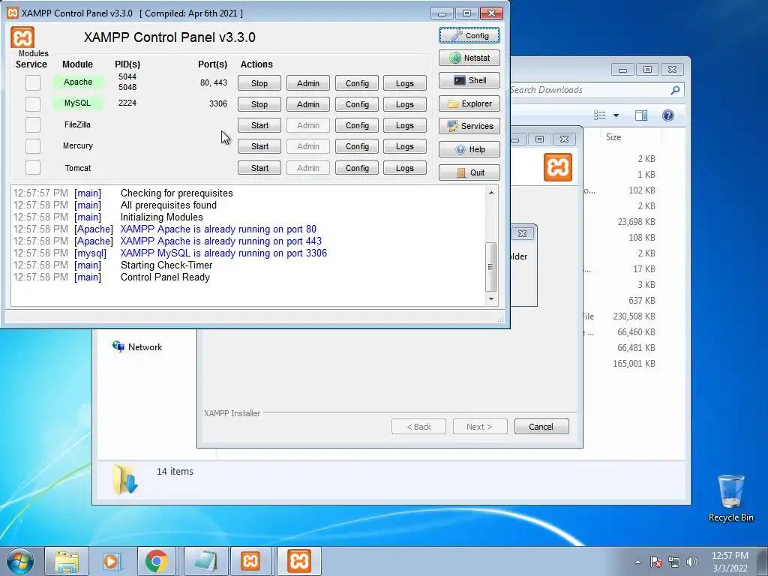Open the Windows Start menu orb

19,561
